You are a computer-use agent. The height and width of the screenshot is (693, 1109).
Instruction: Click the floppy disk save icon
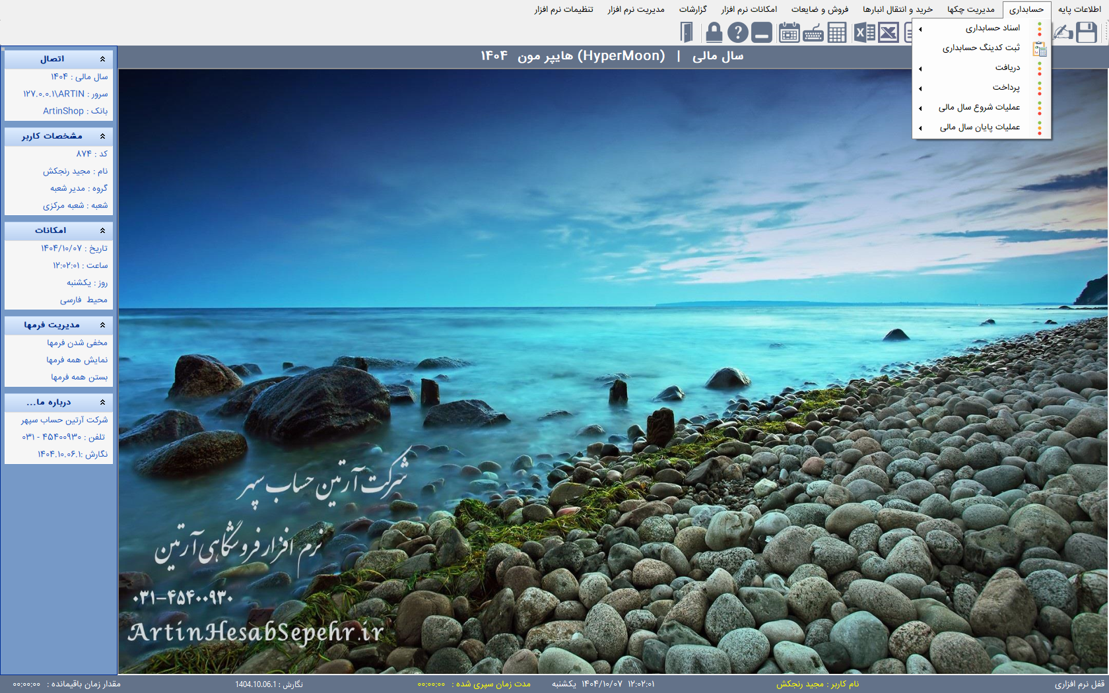(1086, 32)
